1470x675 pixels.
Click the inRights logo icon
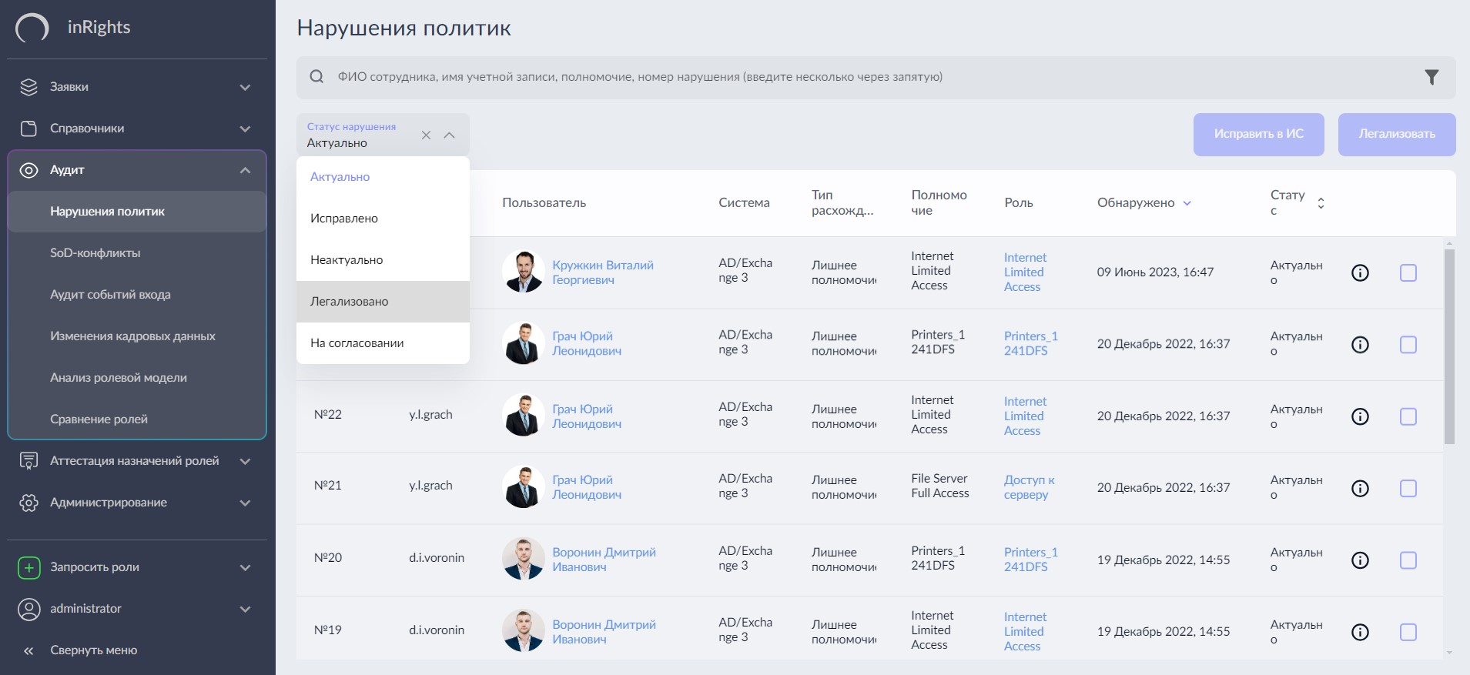click(x=32, y=28)
